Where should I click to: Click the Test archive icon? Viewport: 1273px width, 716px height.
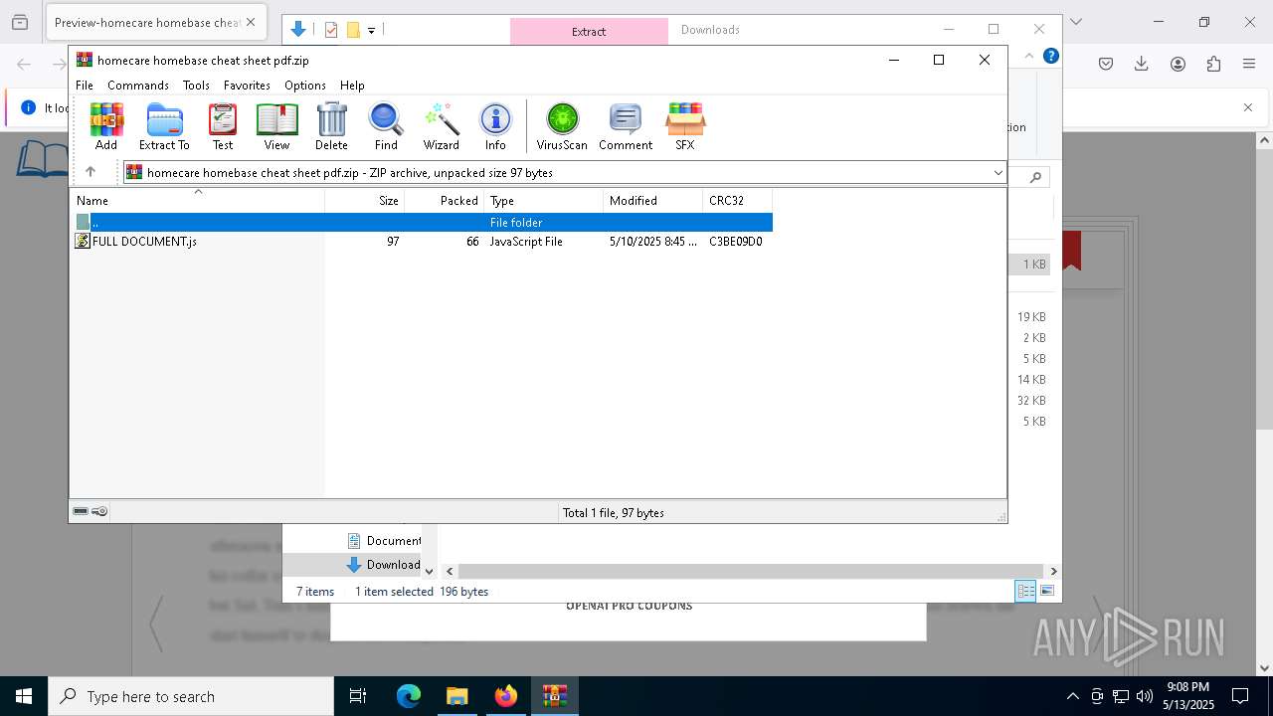(x=223, y=126)
